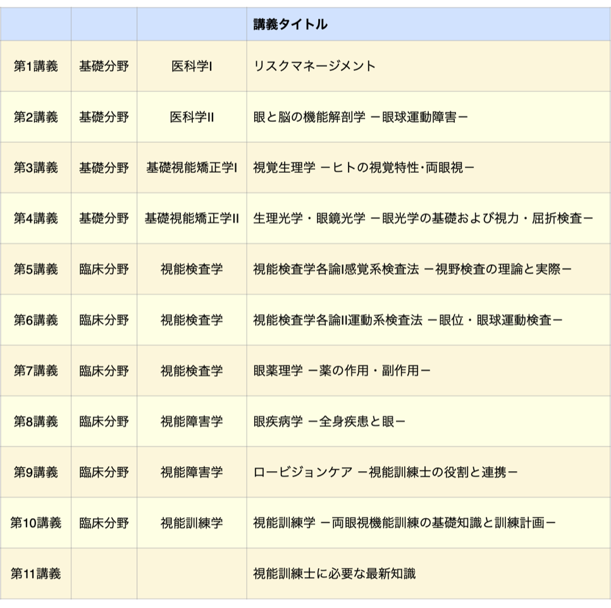
Task: Click the 視覚生理学 lecture title
Action: 364,168
